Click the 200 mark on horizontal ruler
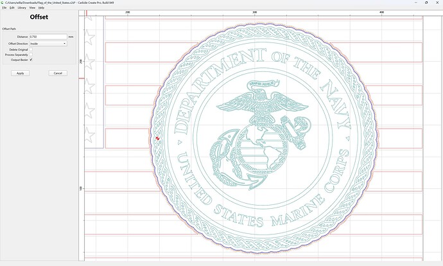443x266 pixels. (x=128, y=12)
